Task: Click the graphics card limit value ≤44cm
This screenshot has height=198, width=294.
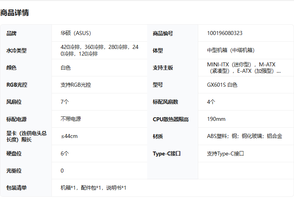Action: [x=69, y=136]
